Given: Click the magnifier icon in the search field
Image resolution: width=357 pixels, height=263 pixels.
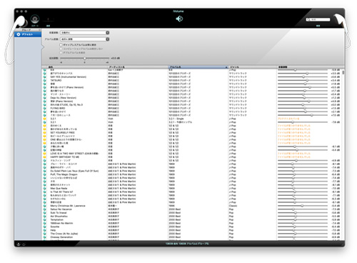Looking at the screenshot, I should click(x=308, y=19).
